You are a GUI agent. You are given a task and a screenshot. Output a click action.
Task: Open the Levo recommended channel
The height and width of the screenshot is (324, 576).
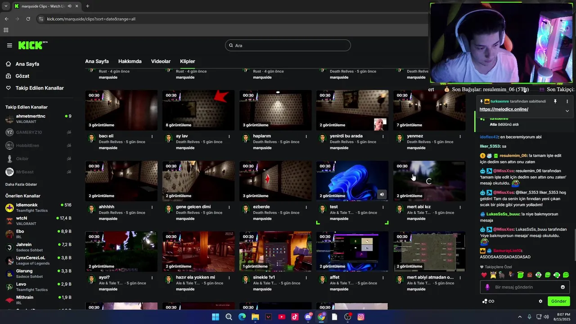click(x=38, y=287)
